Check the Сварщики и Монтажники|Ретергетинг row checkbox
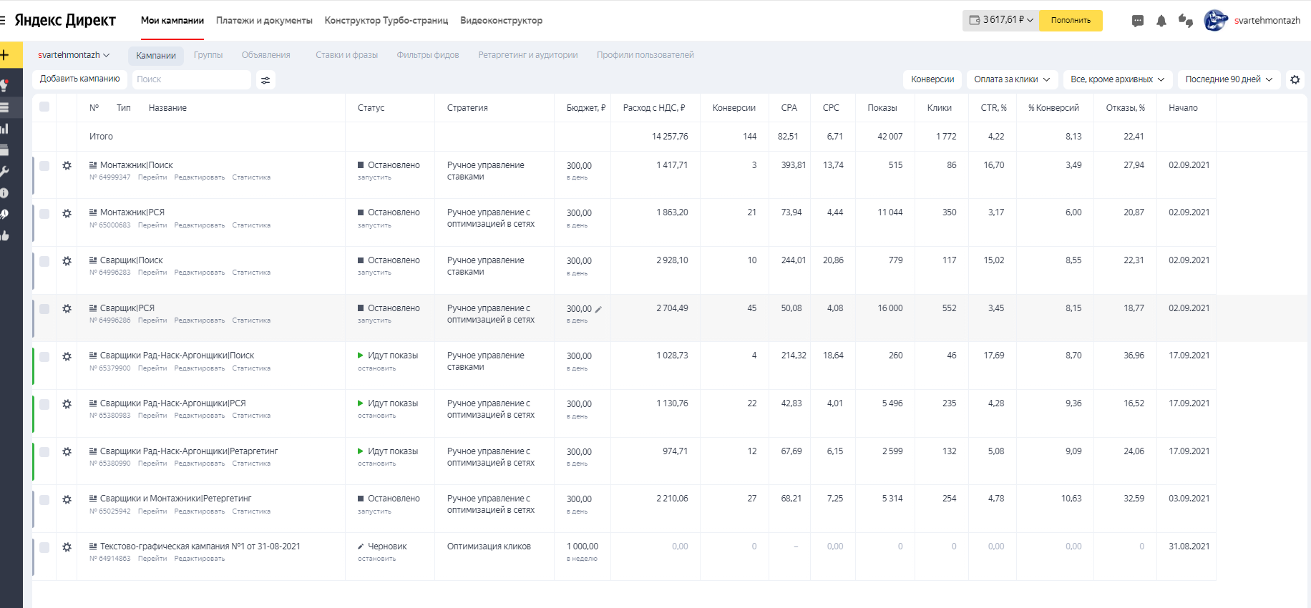The width and height of the screenshot is (1311, 608). (x=44, y=499)
